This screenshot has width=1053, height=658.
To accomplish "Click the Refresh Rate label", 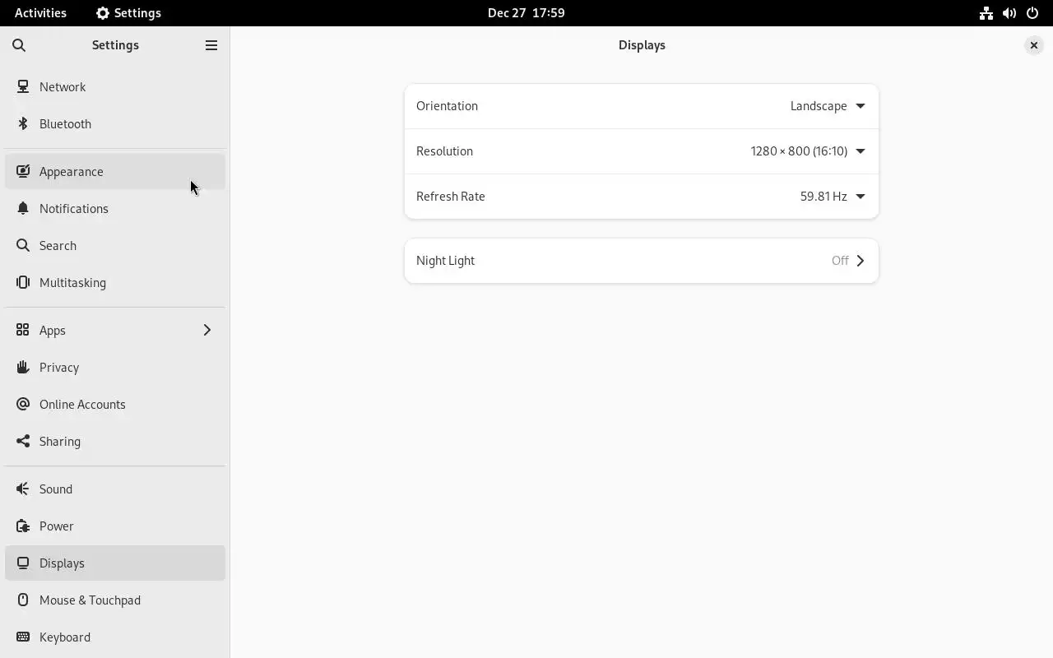I will [x=451, y=197].
